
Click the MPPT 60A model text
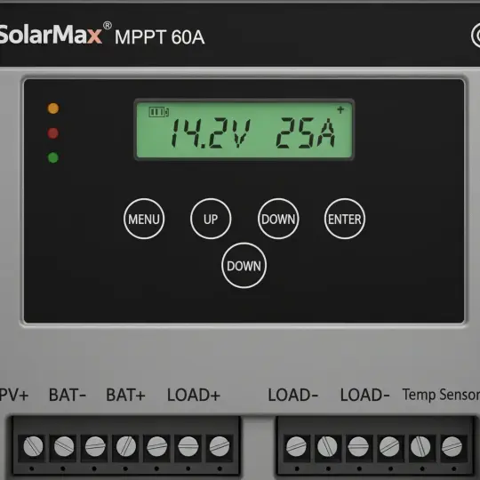click(159, 37)
